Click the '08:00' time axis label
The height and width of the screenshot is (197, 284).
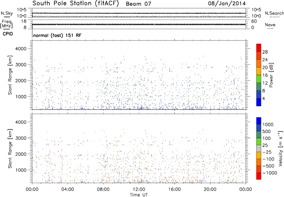point(103,190)
